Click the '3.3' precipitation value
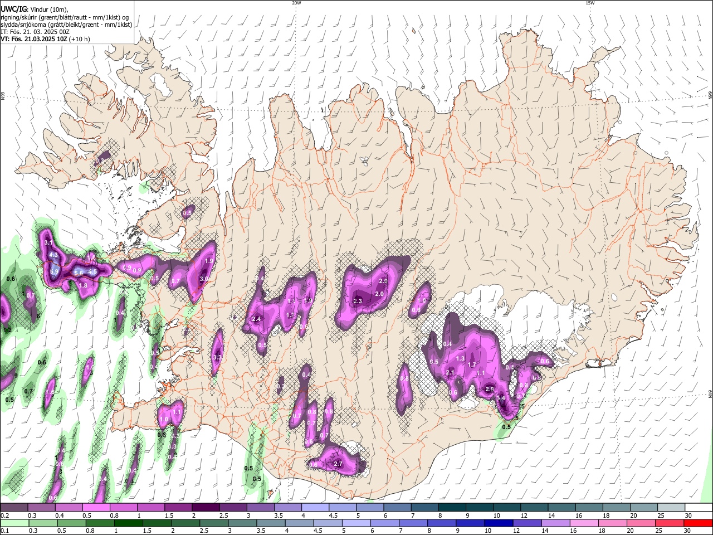The image size is (713, 535). point(217,357)
